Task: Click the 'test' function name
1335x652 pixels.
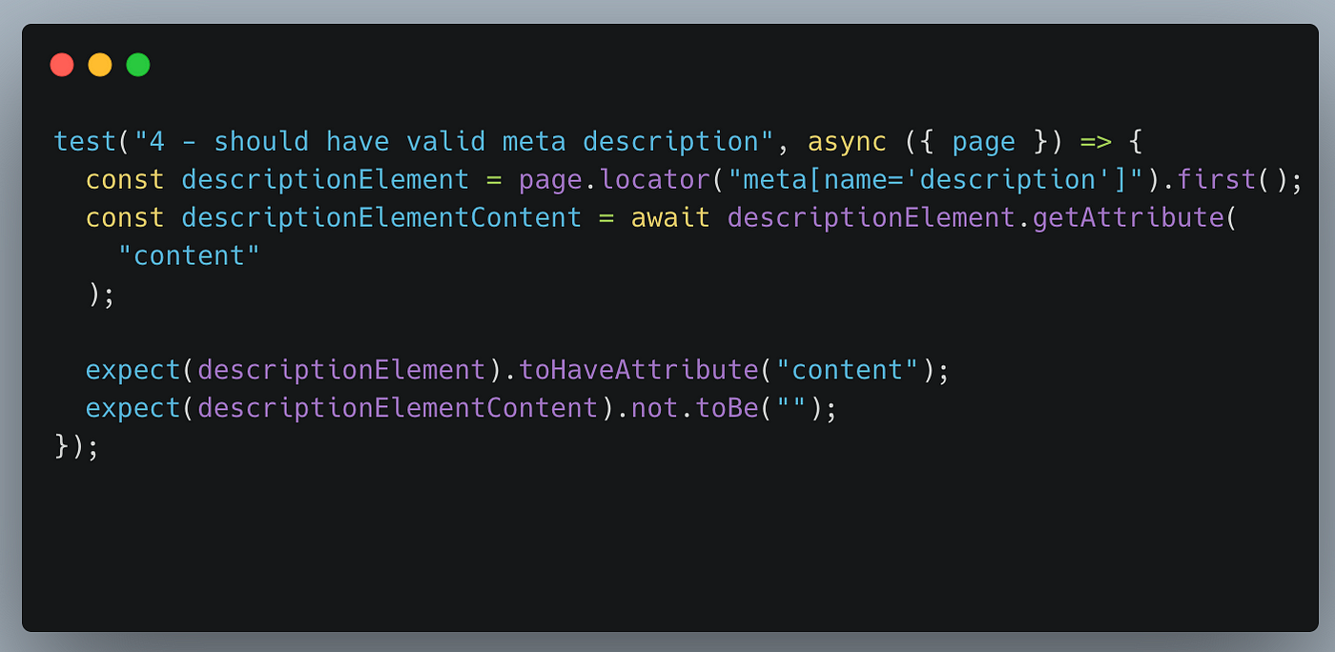Action: coord(86,142)
